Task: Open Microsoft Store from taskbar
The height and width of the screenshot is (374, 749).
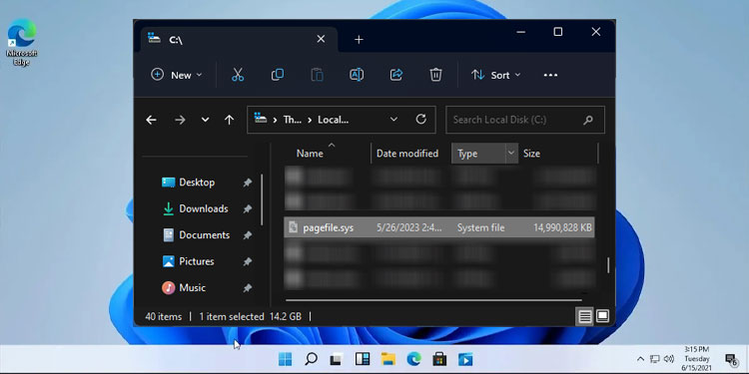Action: pos(439,359)
